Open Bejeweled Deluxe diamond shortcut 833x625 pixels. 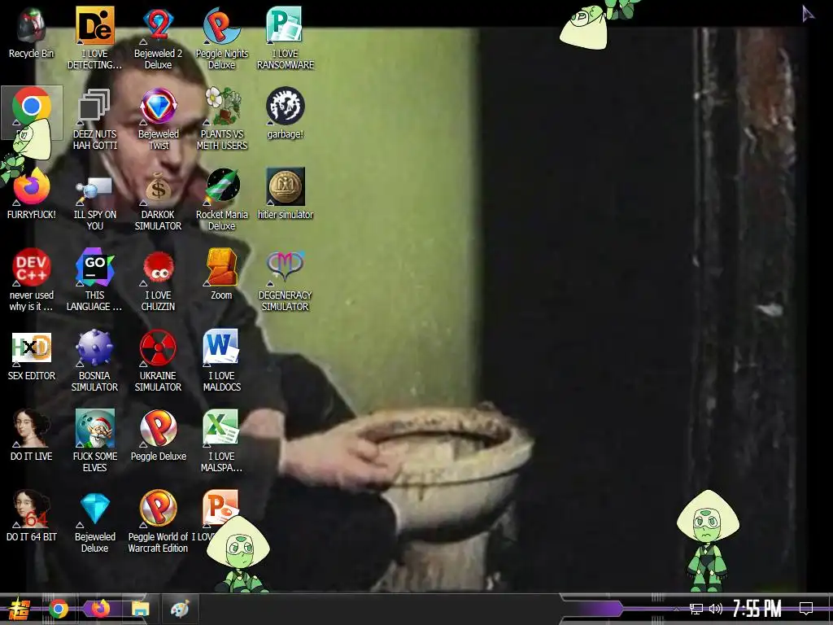click(x=94, y=522)
